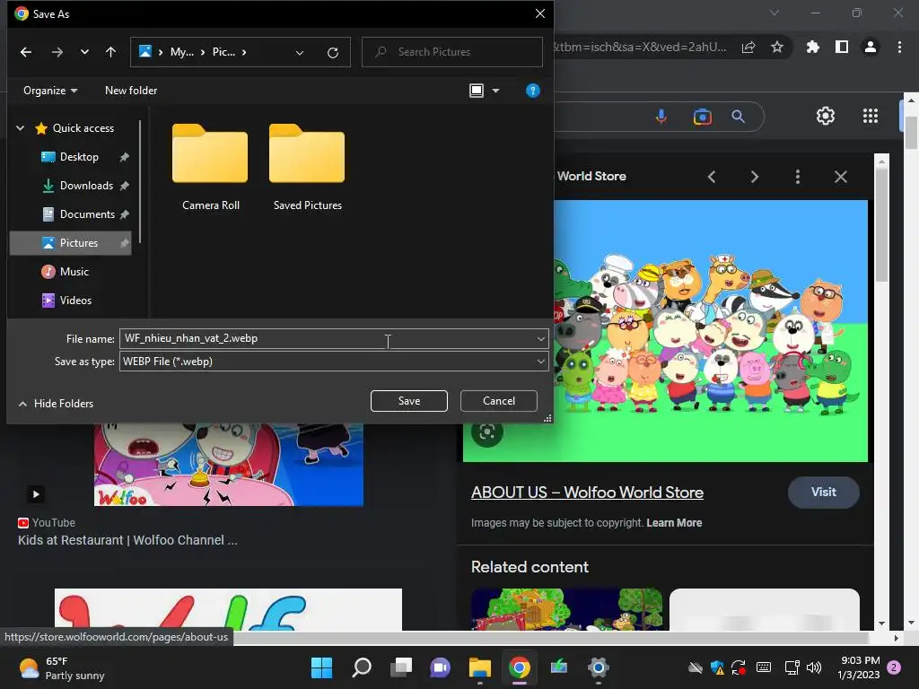Go up one folder level
This screenshot has width=919, height=689.
click(110, 52)
